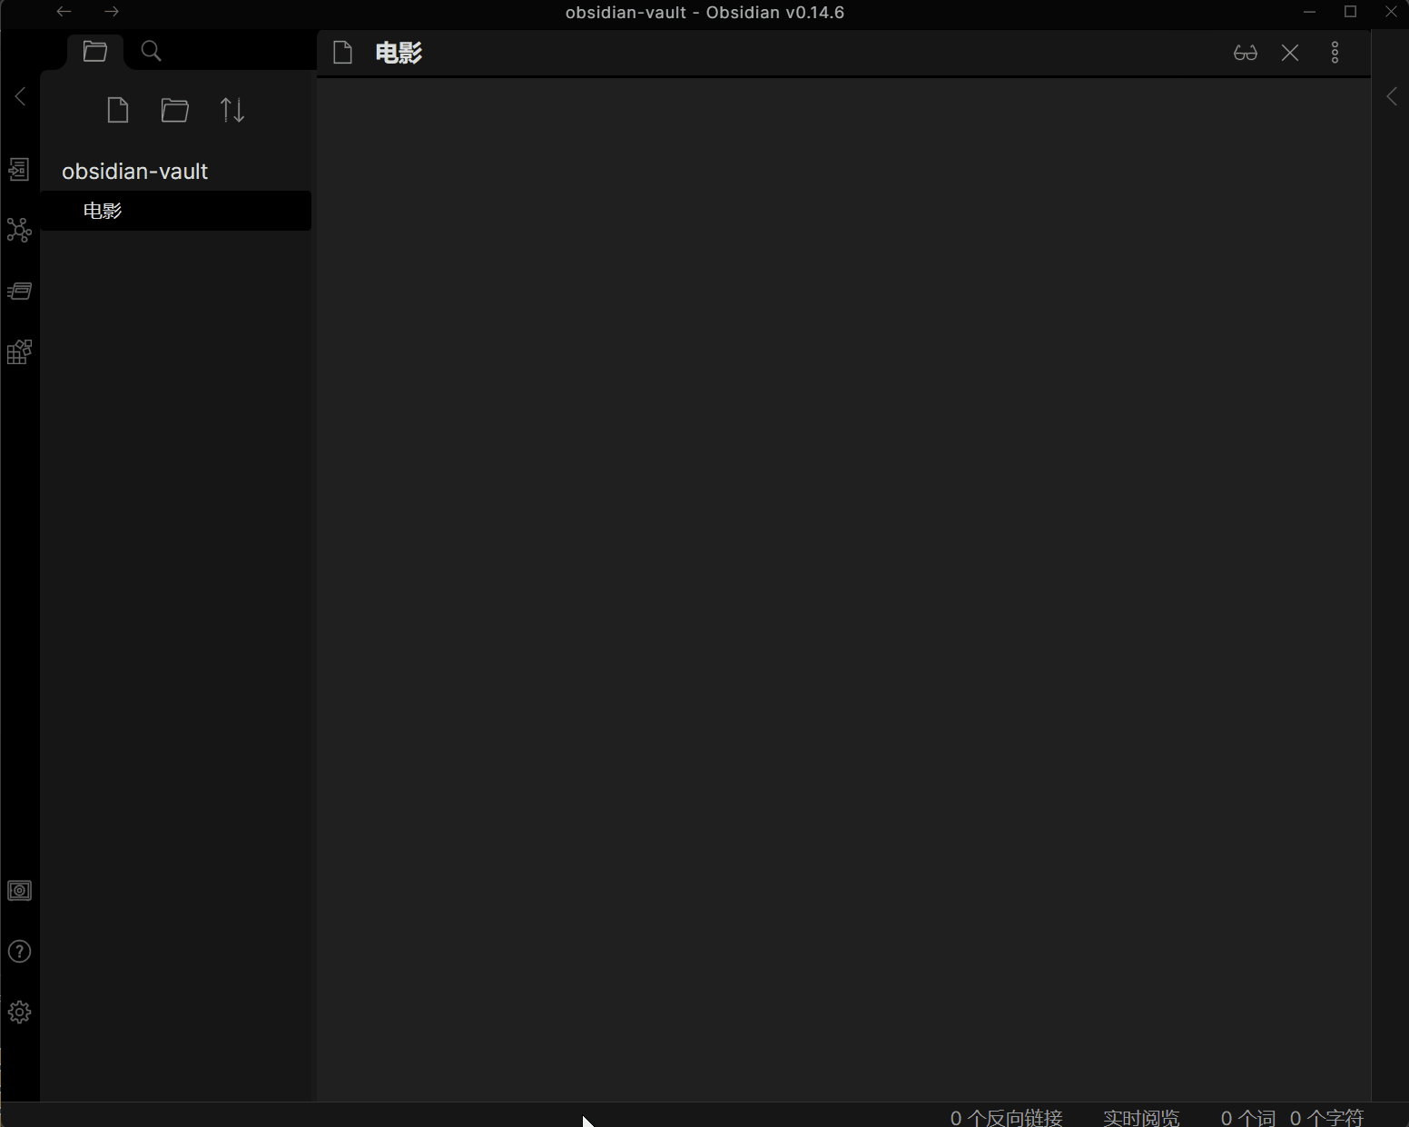Close the 电影 note pane

coord(1290,53)
